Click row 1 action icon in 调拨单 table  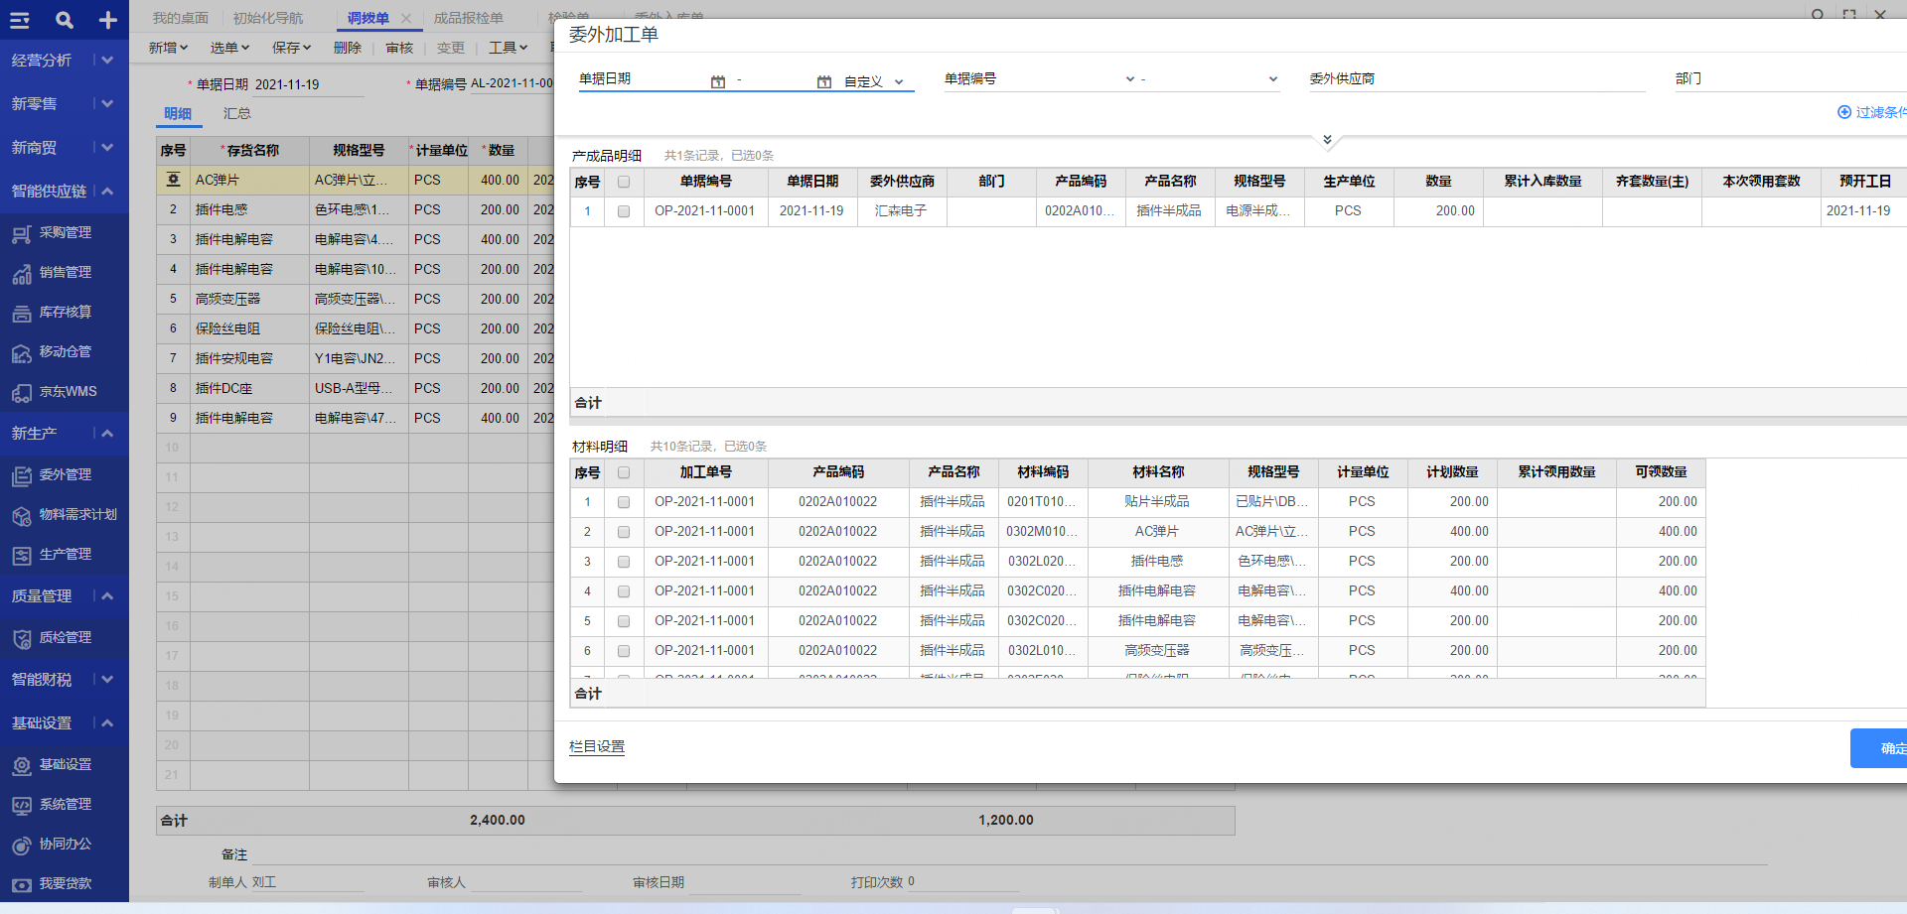coord(173,180)
